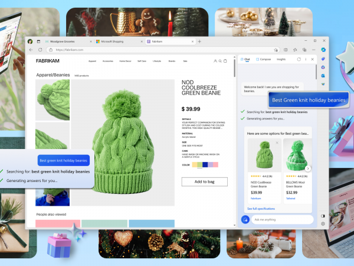This screenshot has width=354, height=266.
Task: Refresh the Copilot chat pane
Action: tap(299, 59)
